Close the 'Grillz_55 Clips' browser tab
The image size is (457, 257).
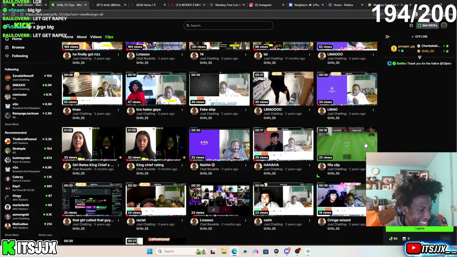[x=85, y=5]
